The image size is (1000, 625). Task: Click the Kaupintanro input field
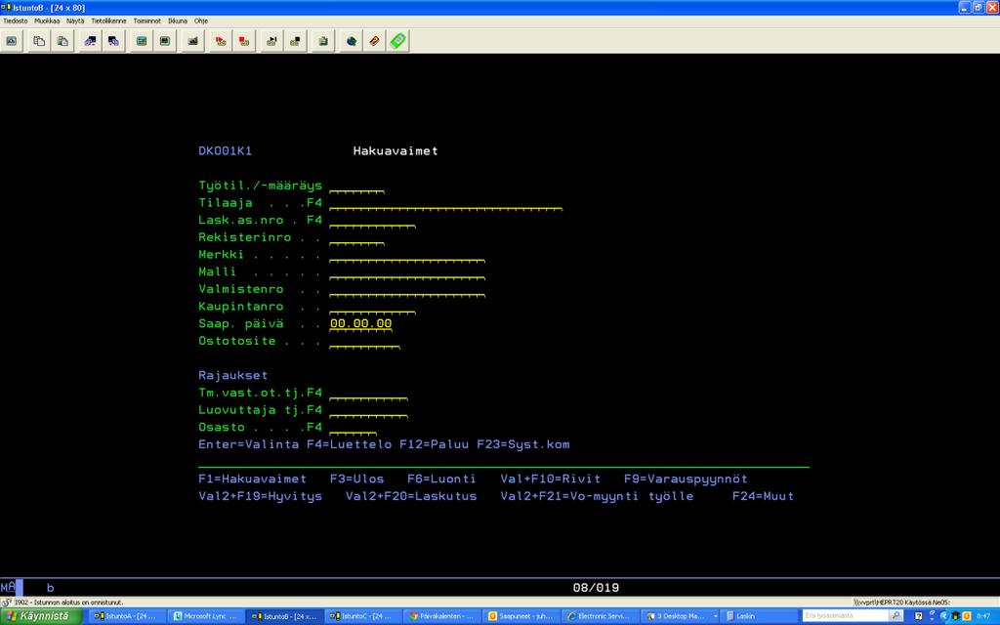pos(372,306)
